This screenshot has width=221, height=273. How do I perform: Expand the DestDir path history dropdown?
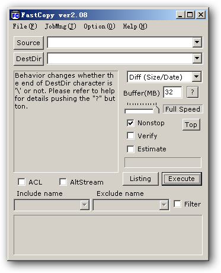[197, 58]
